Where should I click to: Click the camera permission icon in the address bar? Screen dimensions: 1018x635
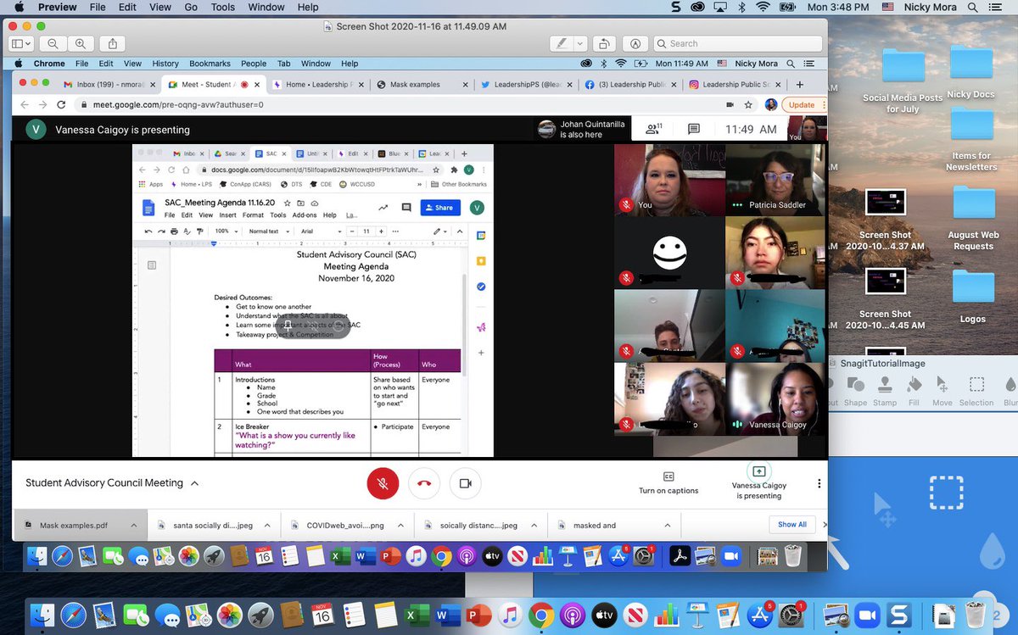coord(730,105)
